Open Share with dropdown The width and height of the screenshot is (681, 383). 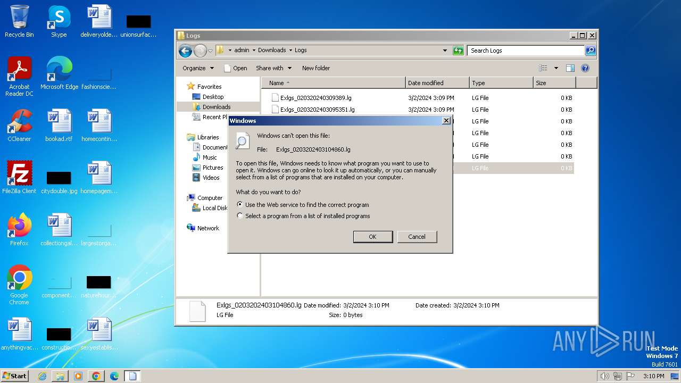coord(273,68)
